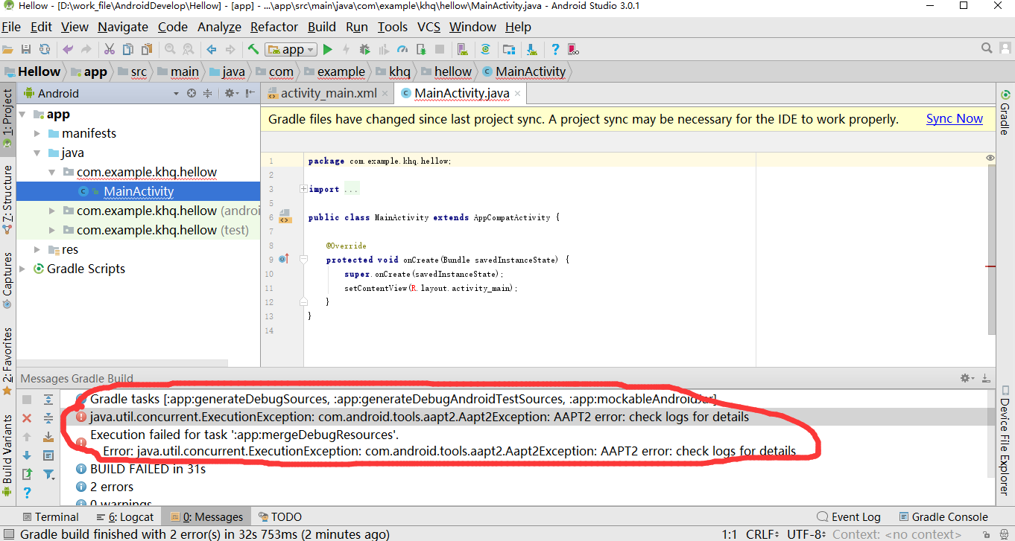Collapse the app module tree node

coord(23,115)
